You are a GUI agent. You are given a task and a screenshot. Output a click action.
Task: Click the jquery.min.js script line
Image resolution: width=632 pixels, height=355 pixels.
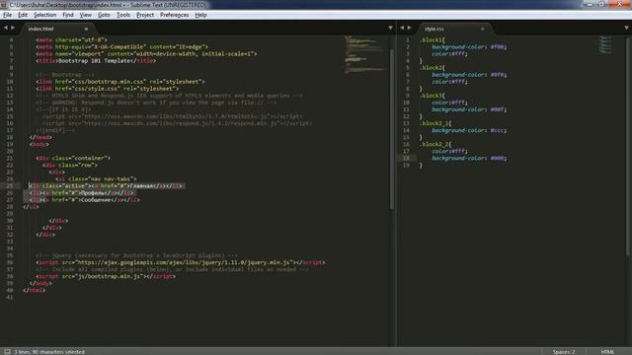[x=180, y=262]
